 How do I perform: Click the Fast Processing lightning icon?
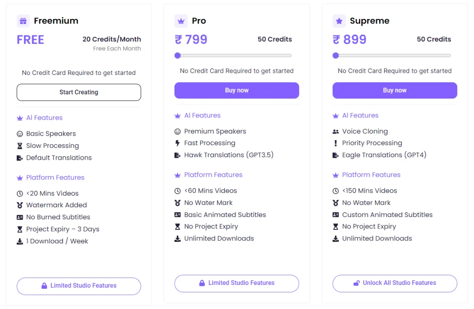pyautogui.click(x=177, y=143)
